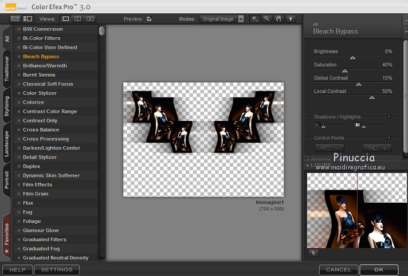
Task: Open the Favorites tab
Action: pyautogui.click(x=7, y=237)
